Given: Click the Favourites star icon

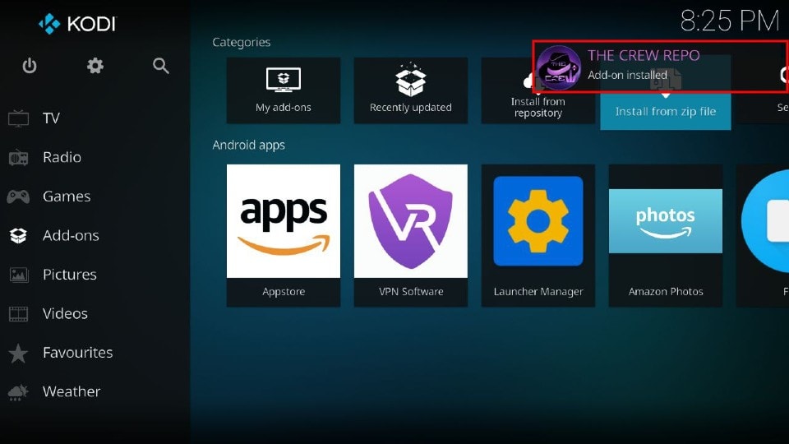Looking at the screenshot, I should [x=18, y=353].
